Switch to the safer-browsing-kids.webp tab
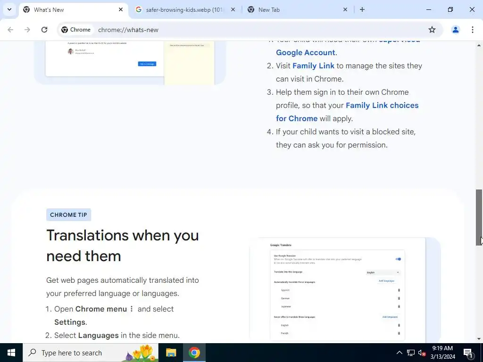This screenshot has width=483, height=362. point(185,9)
